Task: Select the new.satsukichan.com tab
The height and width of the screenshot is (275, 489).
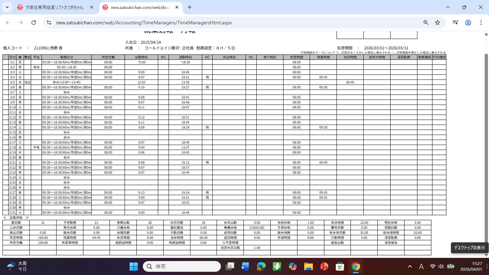Action: coord(140,7)
